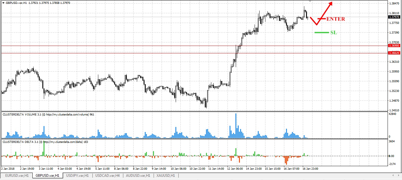
Task: Click the 1.37390 price scale value
Action: (x=394, y=33)
